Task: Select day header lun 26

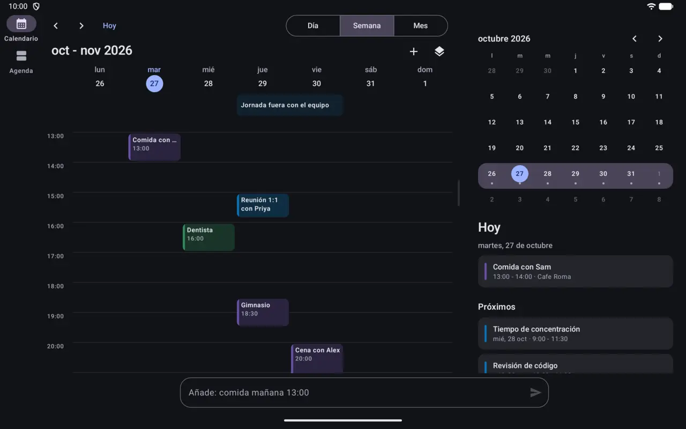Action: pyautogui.click(x=100, y=77)
